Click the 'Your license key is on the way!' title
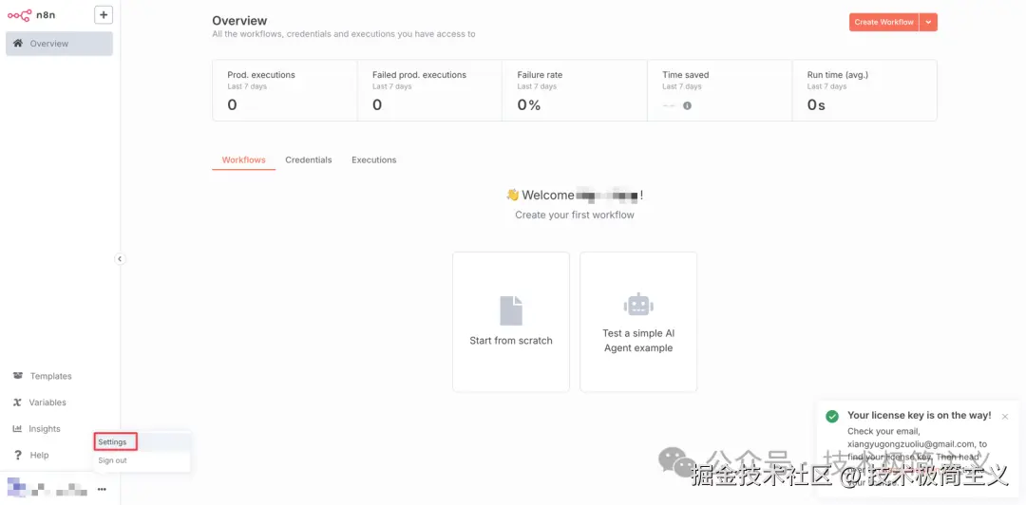This screenshot has width=1026, height=505. [920, 416]
